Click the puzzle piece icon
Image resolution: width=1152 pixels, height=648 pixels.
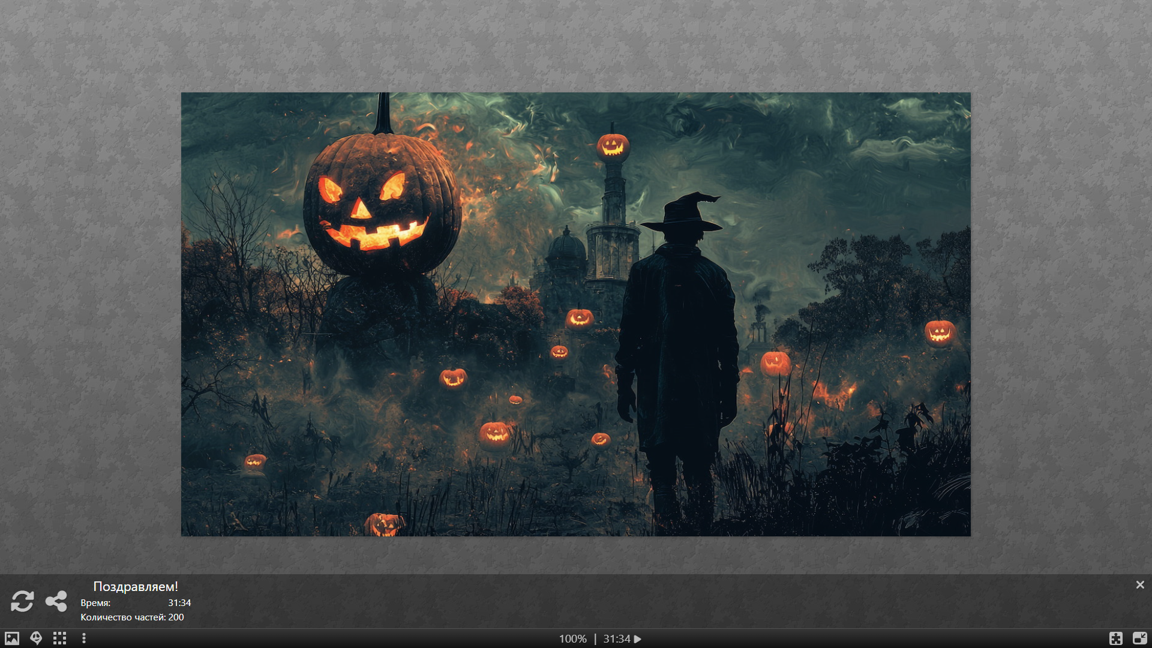[x=1115, y=638]
